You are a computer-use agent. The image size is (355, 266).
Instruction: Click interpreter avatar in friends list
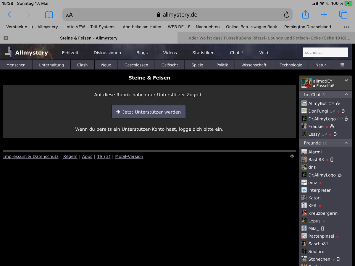click(304, 190)
